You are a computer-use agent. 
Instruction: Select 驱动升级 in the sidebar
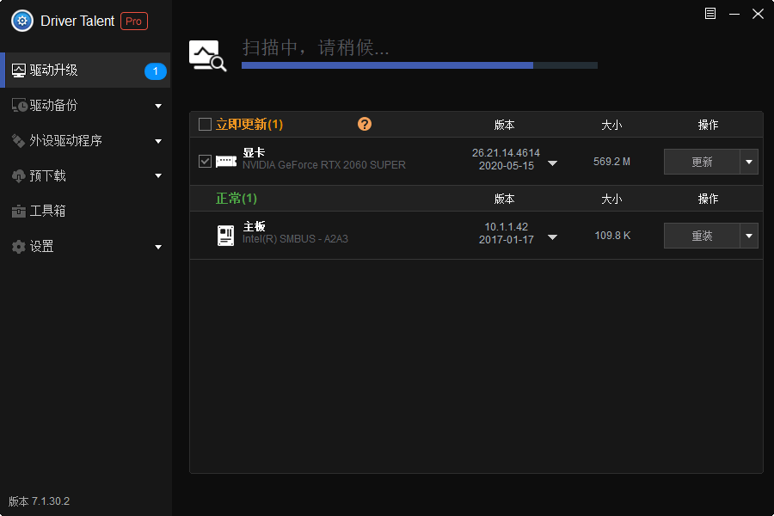click(53, 71)
